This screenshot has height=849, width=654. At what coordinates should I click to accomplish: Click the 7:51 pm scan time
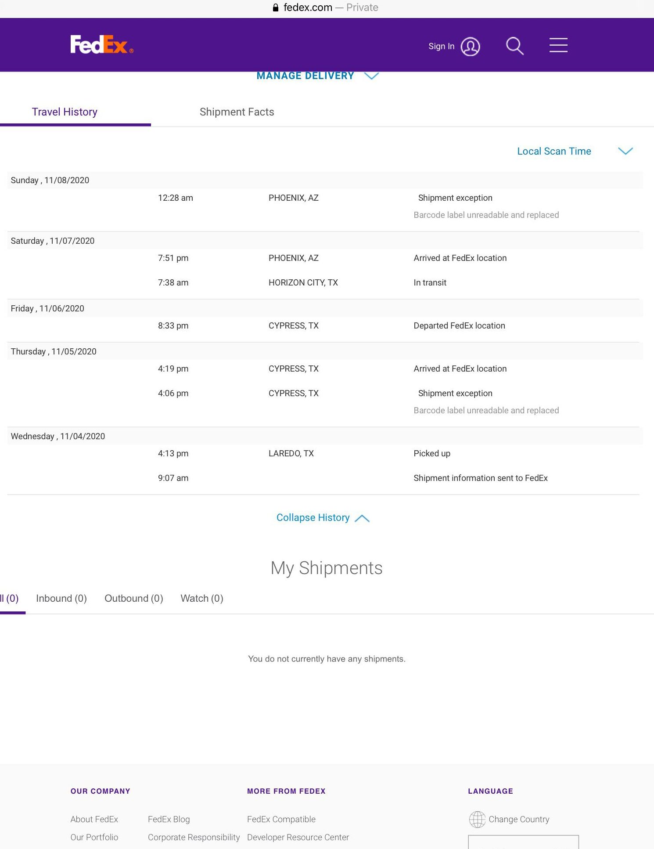[173, 258]
